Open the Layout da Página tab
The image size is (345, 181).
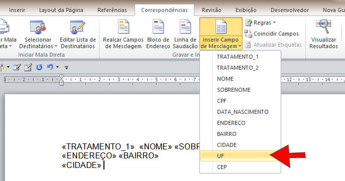pyautogui.click(x=61, y=10)
